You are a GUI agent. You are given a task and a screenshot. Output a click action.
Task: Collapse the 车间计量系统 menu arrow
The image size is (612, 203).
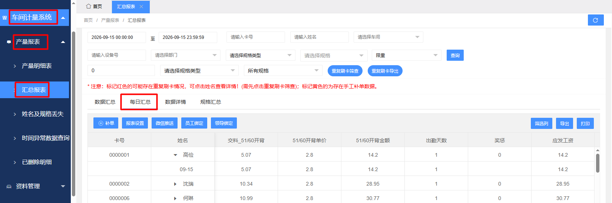coord(63,17)
